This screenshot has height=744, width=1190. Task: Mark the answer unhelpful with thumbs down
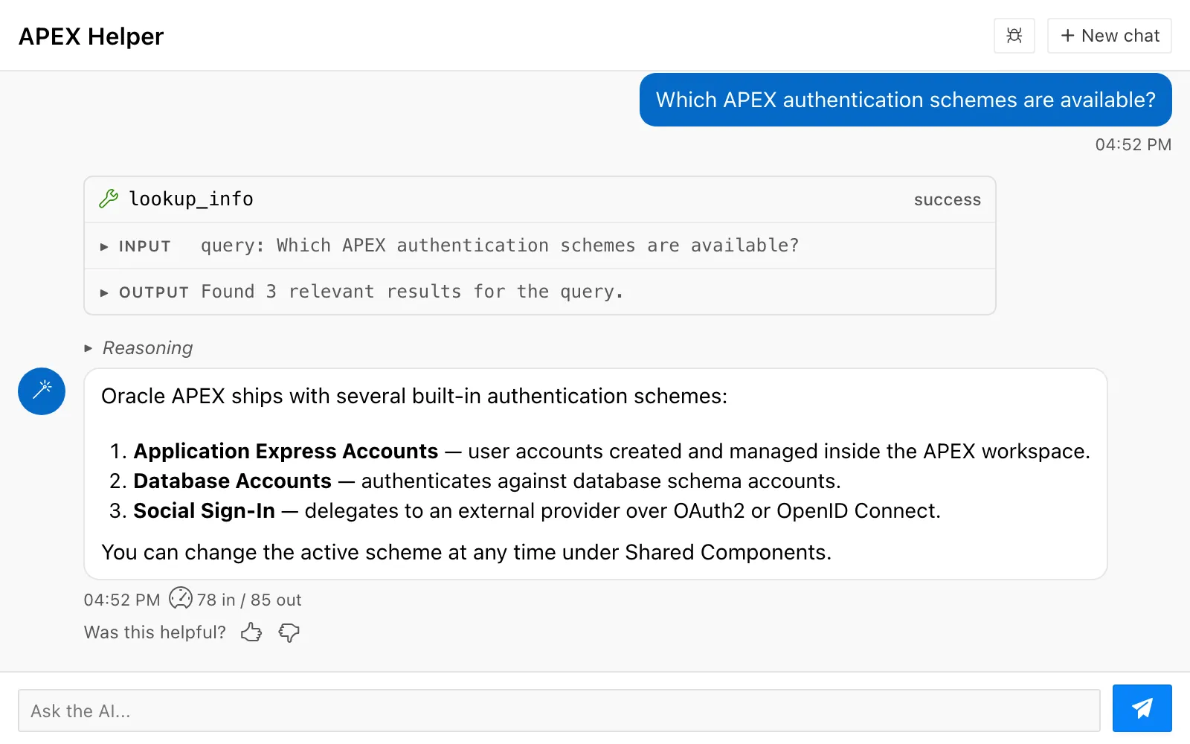coord(289,632)
